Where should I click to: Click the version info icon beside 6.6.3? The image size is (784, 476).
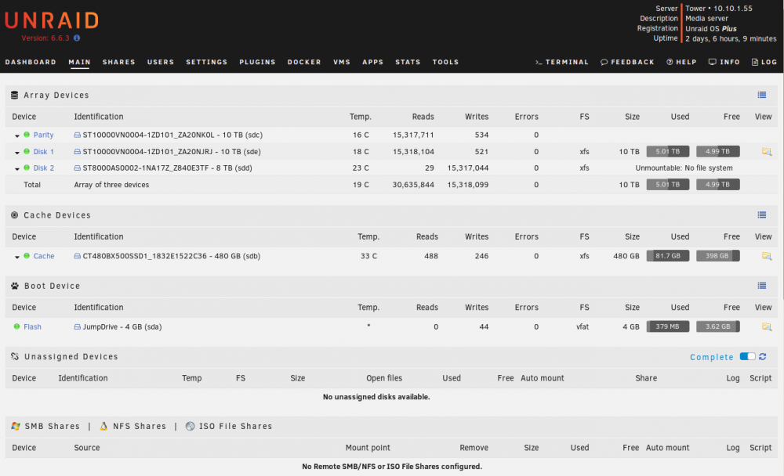pos(77,38)
